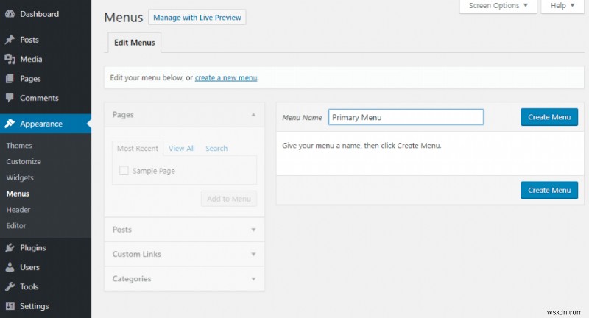Click the Dashboard gauge icon
This screenshot has height=318, width=589.
[10, 14]
